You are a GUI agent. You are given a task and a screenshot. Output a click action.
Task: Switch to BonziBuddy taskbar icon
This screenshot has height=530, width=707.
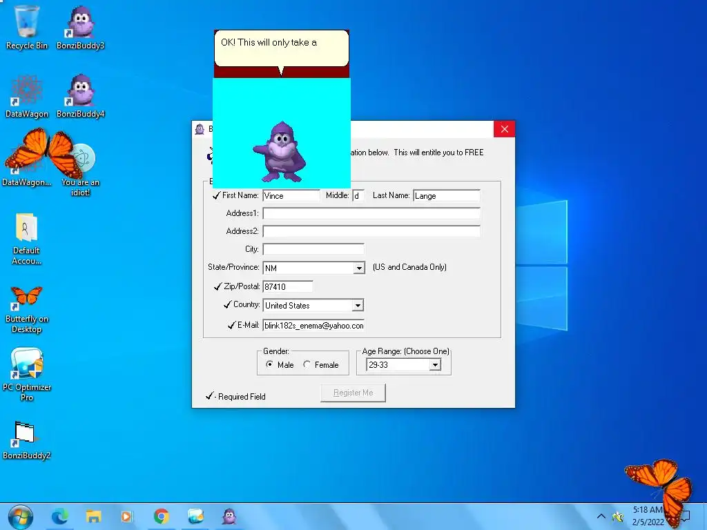(x=229, y=516)
